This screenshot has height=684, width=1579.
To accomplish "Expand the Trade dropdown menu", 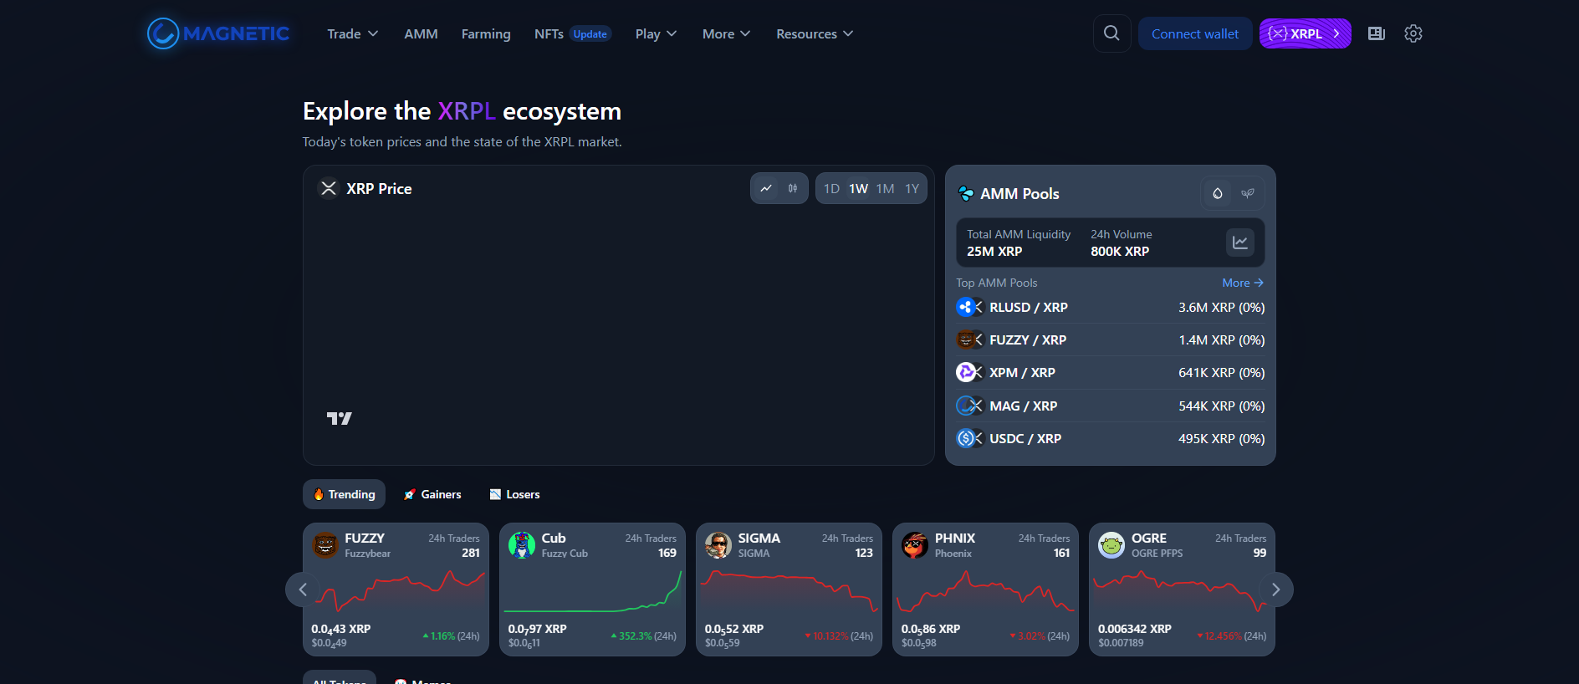I will click(353, 33).
